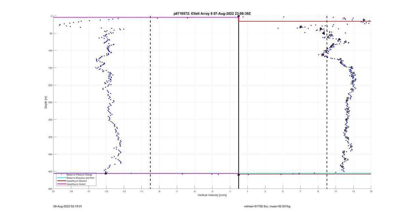Click the depth tick label '500'
The width and height of the screenshot is (410, 212).
coord(50,189)
